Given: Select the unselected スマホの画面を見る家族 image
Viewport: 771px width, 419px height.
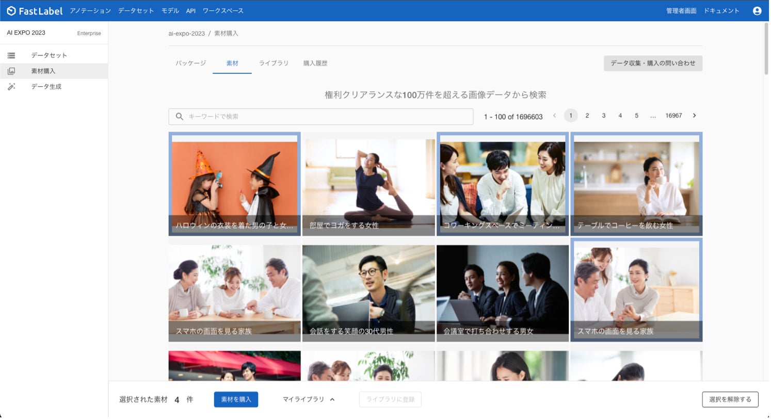Looking at the screenshot, I should pyautogui.click(x=234, y=290).
